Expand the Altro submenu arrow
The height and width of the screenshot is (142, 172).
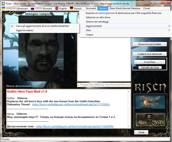pyautogui.click(x=169, y=30)
